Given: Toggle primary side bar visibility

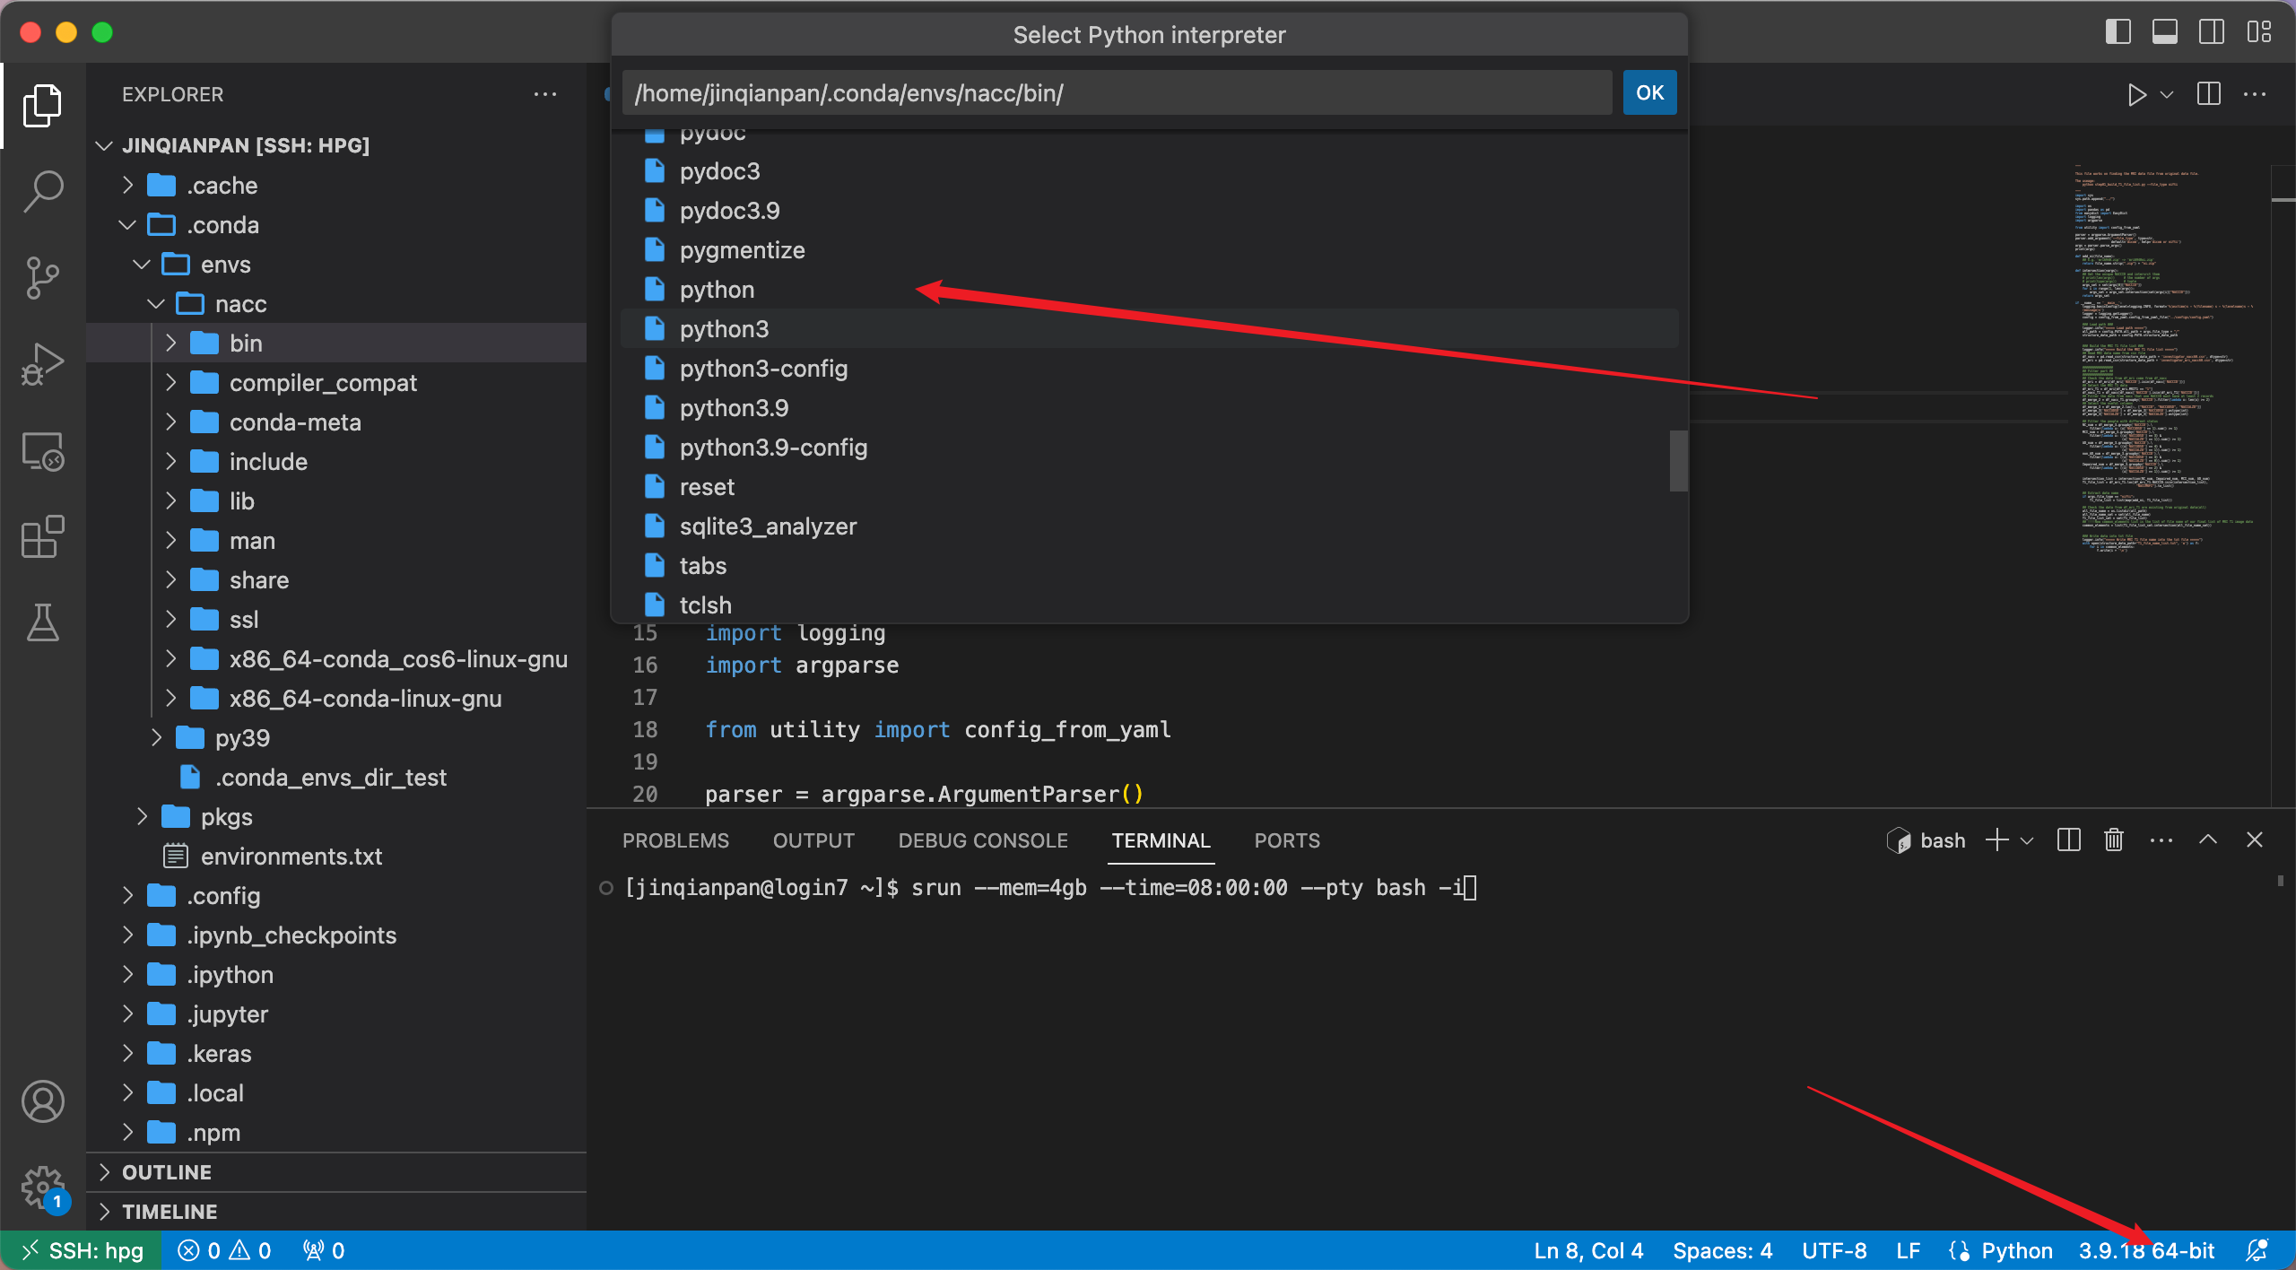Looking at the screenshot, I should 2118,32.
